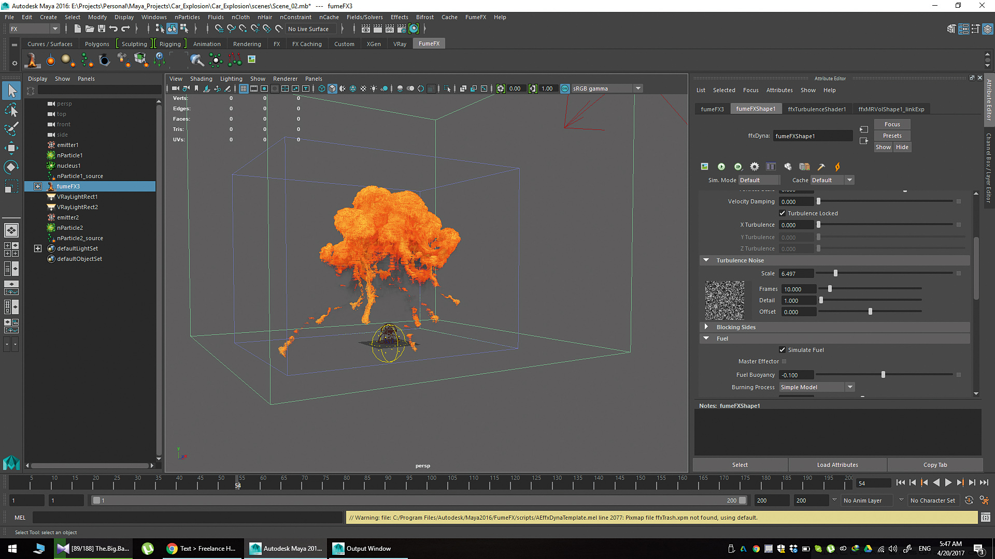Click the Focus button in Attribute Editor
Viewport: 995px width, 559px height.
[892, 124]
